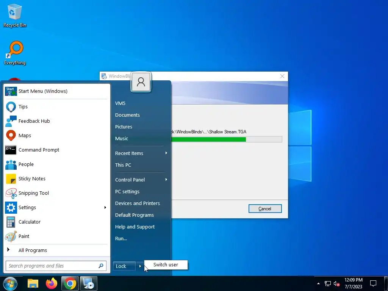The image size is (388, 291).
Task: Open the shutdown options arrow next to Lock
Action: click(140, 266)
